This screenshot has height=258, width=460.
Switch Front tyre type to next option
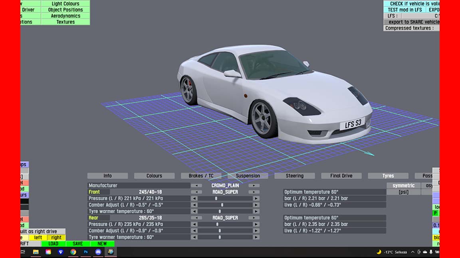click(254, 192)
